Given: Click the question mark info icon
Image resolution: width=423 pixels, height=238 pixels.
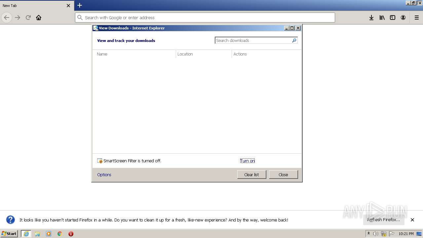Looking at the screenshot, I should (x=11, y=220).
